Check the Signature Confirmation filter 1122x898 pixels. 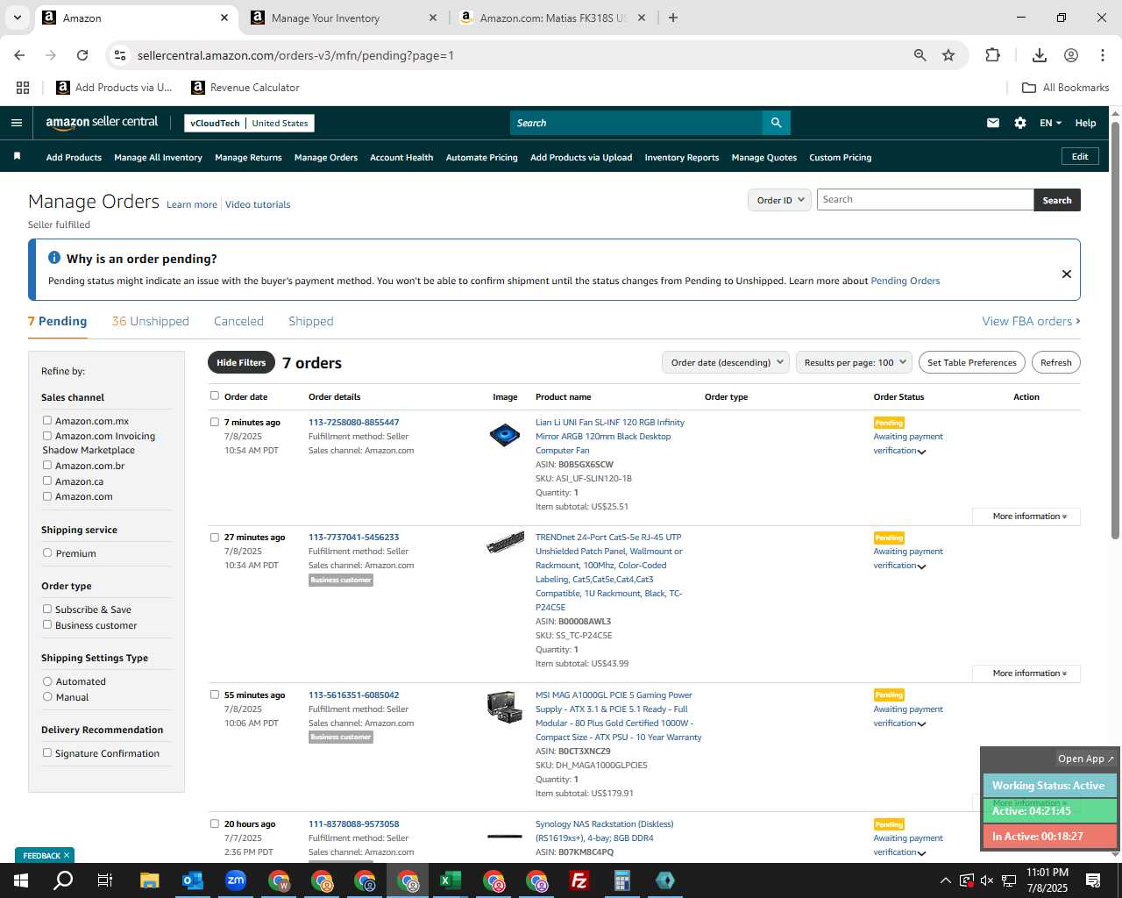(47, 752)
